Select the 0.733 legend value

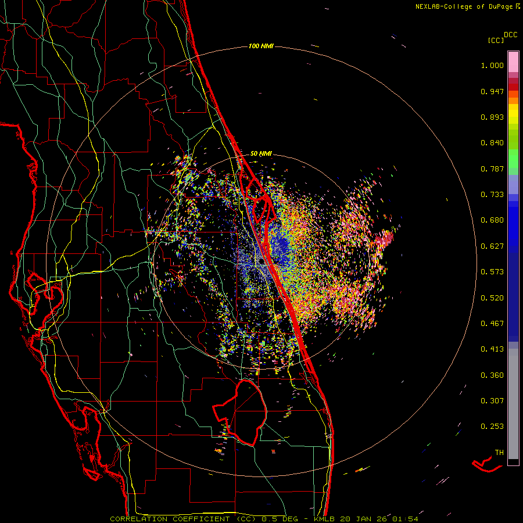tap(492, 195)
